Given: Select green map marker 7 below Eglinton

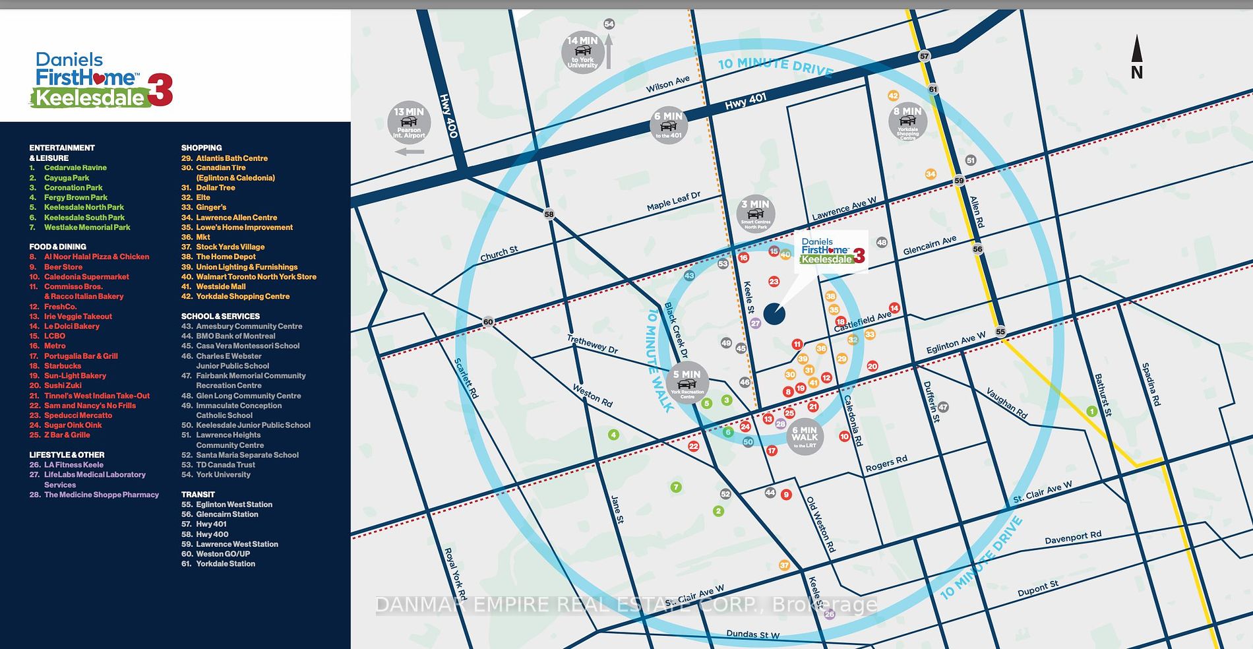Looking at the screenshot, I should (675, 487).
